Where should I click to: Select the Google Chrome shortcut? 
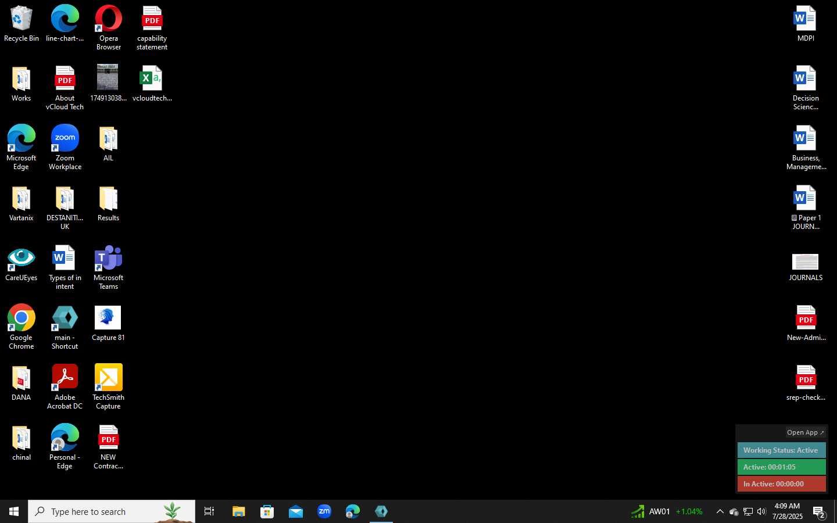(x=22, y=327)
